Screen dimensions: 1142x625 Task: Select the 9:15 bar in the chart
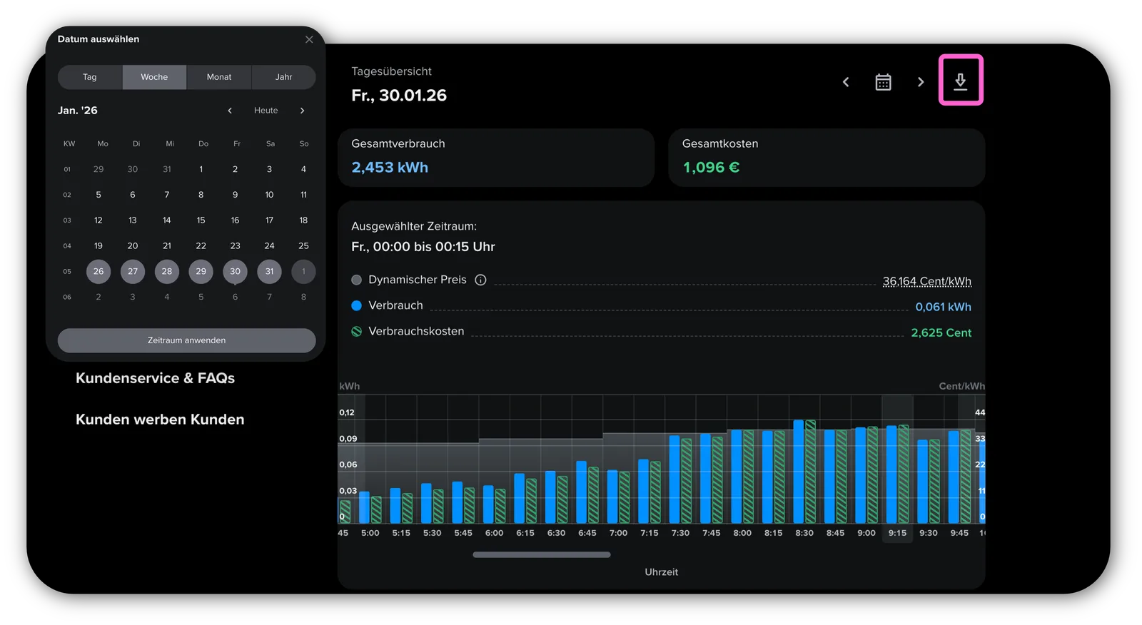tap(897, 474)
